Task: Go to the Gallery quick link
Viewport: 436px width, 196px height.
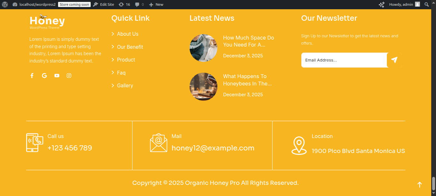Action: pos(125,85)
